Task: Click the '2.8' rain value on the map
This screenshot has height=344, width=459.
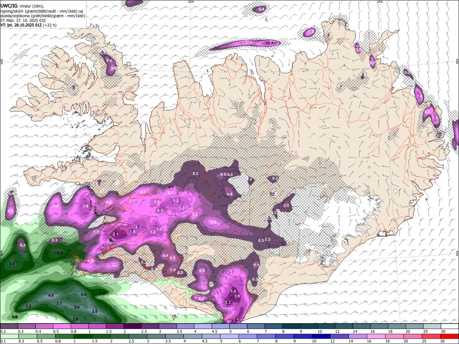Action: pyautogui.click(x=75, y=320)
